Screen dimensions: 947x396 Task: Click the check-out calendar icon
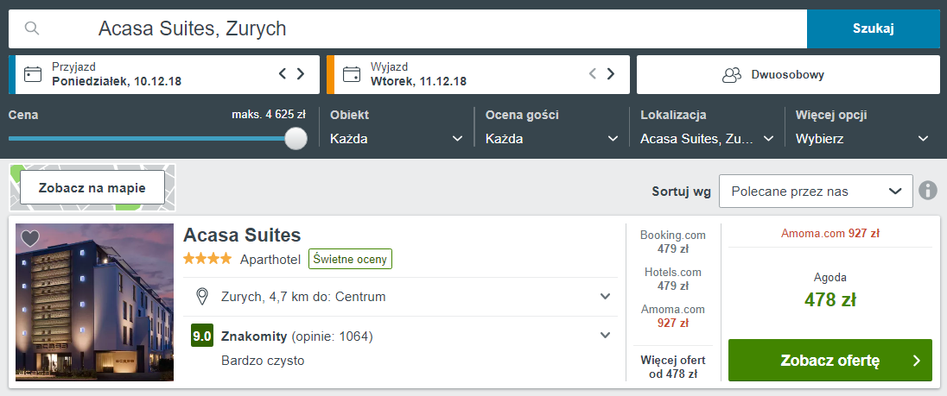point(352,74)
